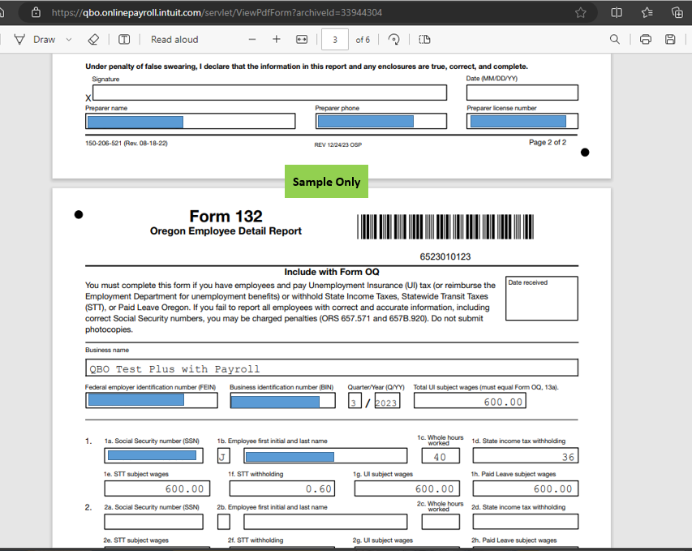Rotate the PDF page
Viewport: 692px width, 551px height.
click(x=393, y=39)
